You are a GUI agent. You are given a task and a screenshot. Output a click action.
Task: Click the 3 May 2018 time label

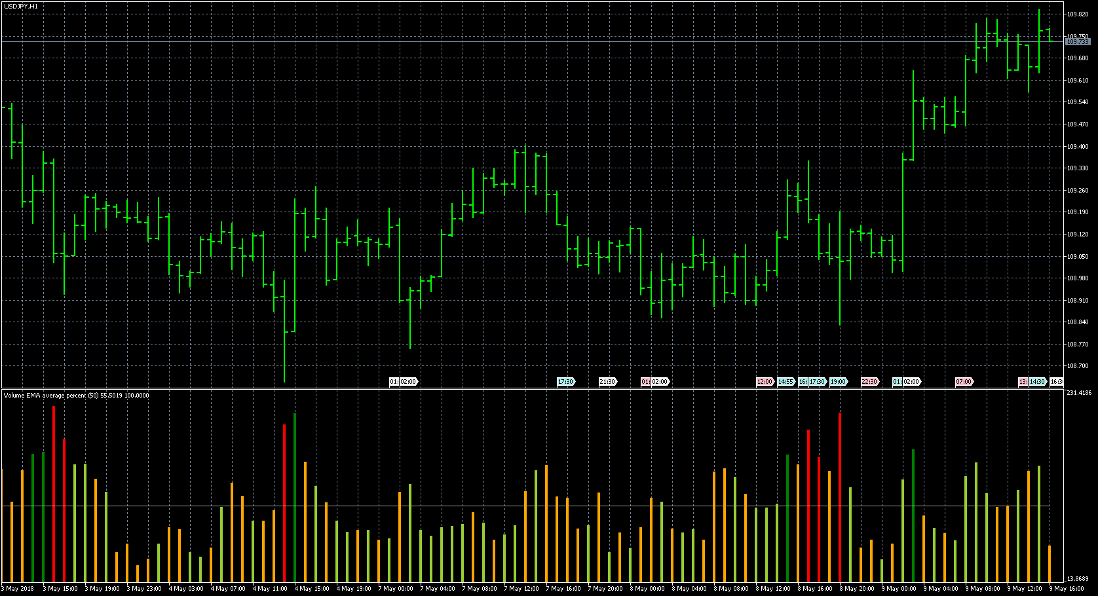pos(18,589)
